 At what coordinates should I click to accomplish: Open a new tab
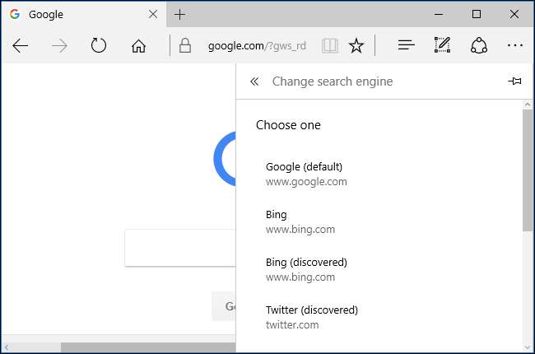tap(180, 15)
